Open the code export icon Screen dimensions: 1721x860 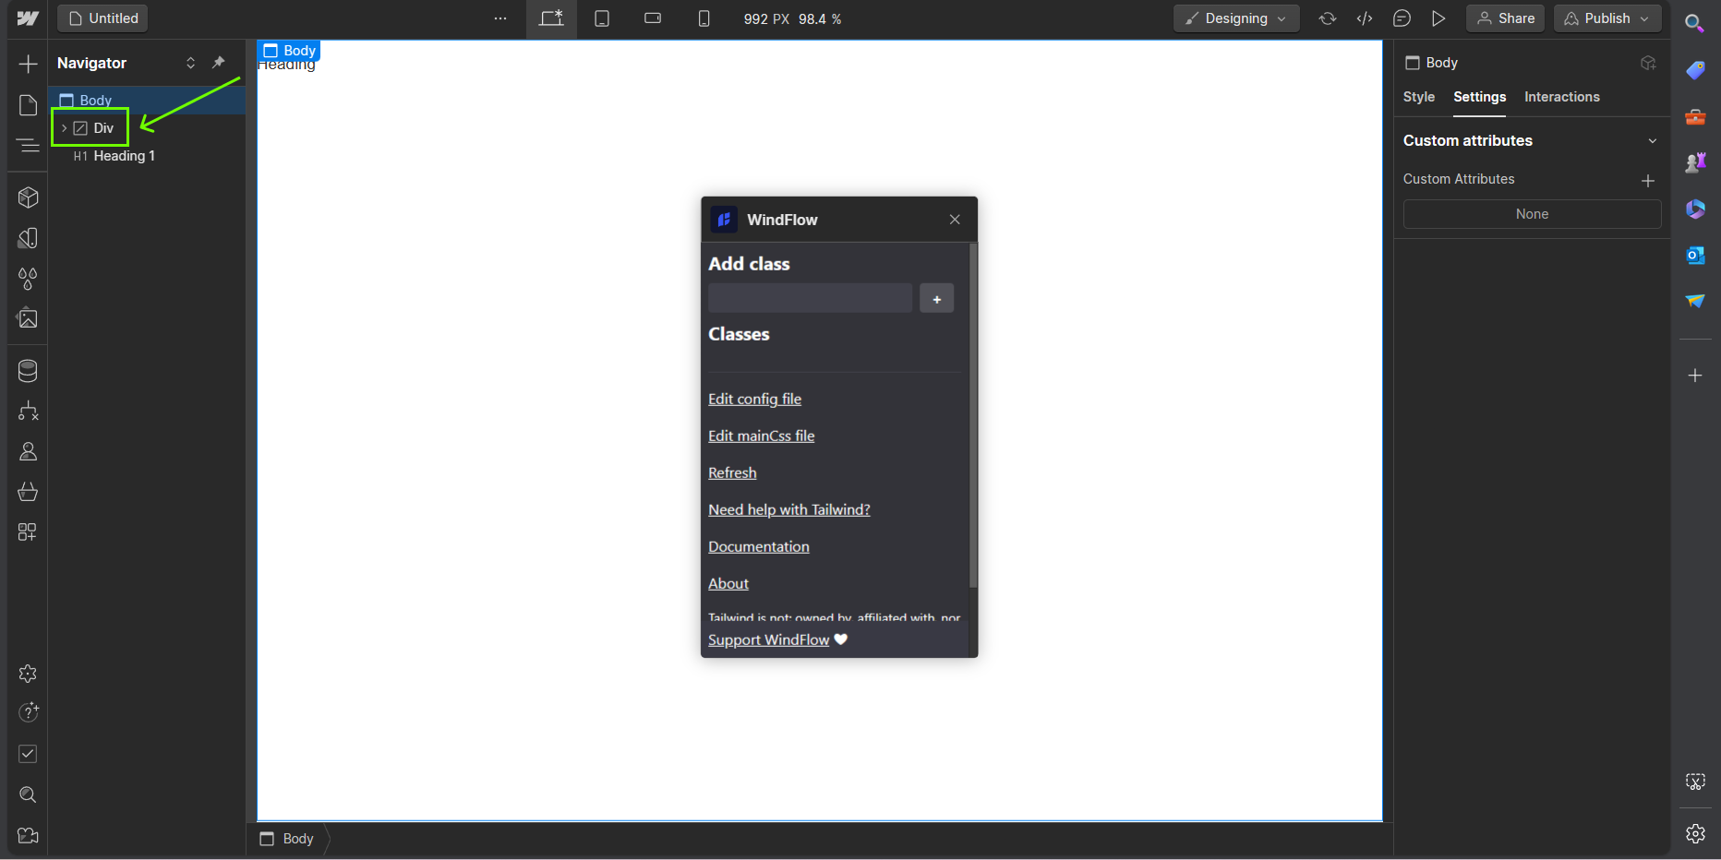coord(1365,18)
